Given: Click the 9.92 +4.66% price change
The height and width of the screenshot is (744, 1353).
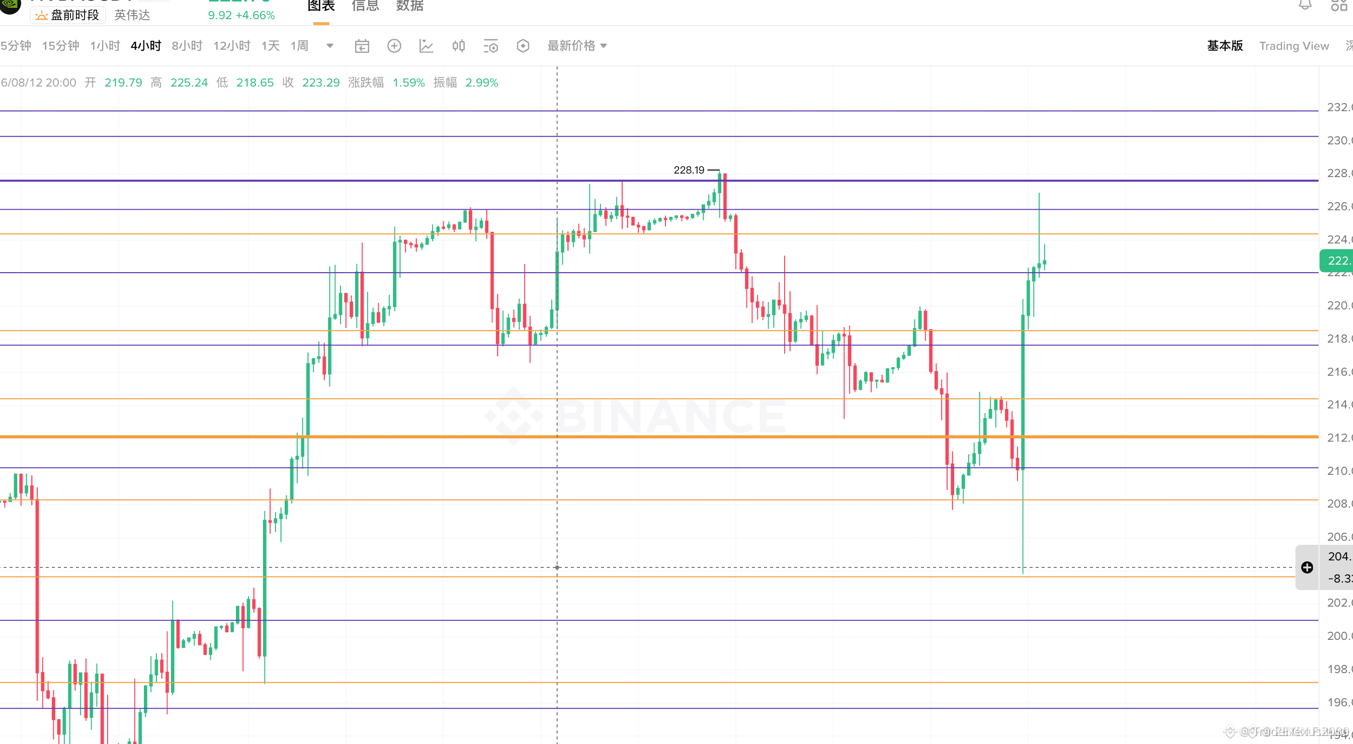Looking at the screenshot, I should 241,15.
